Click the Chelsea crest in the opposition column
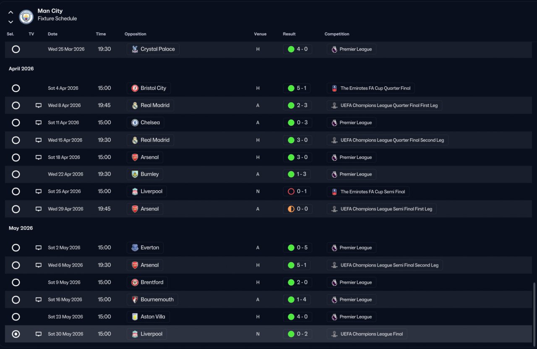Screen dimensions: 537x349 click(135, 123)
